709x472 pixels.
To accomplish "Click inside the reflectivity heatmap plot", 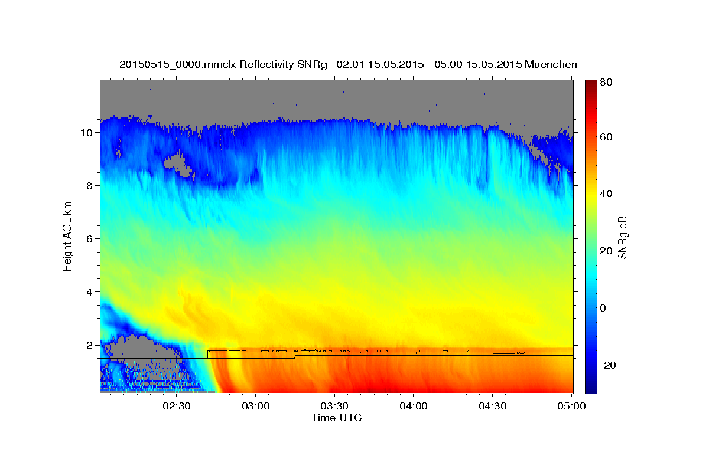I will coord(337,237).
